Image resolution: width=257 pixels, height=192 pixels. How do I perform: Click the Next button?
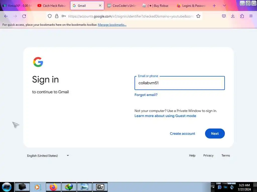click(215, 133)
